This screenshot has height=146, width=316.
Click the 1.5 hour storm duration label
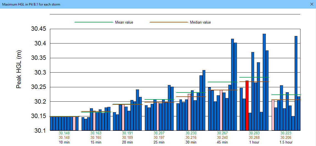(285, 142)
